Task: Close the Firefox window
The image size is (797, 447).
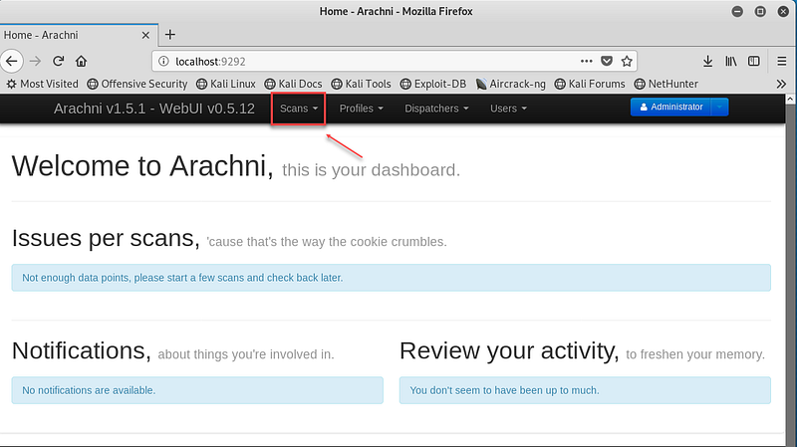Action: 783,11
